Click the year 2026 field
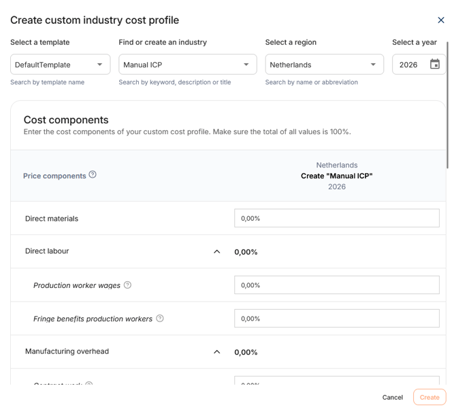Viewport: 456px width, 416px height. 419,64
